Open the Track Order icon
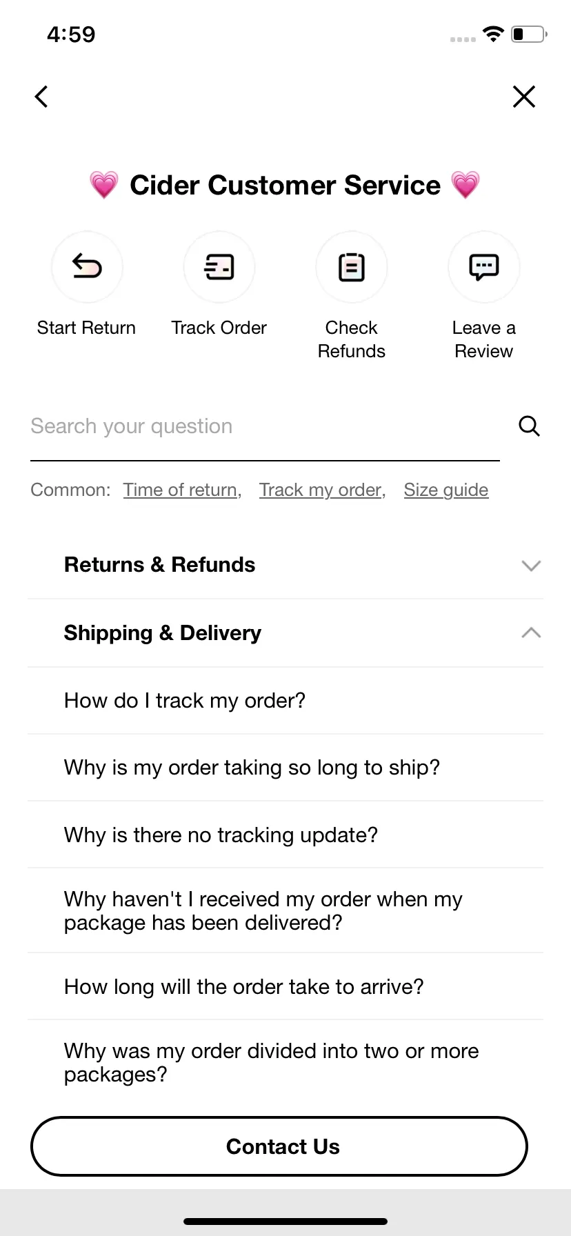571x1236 pixels. (219, 267)
